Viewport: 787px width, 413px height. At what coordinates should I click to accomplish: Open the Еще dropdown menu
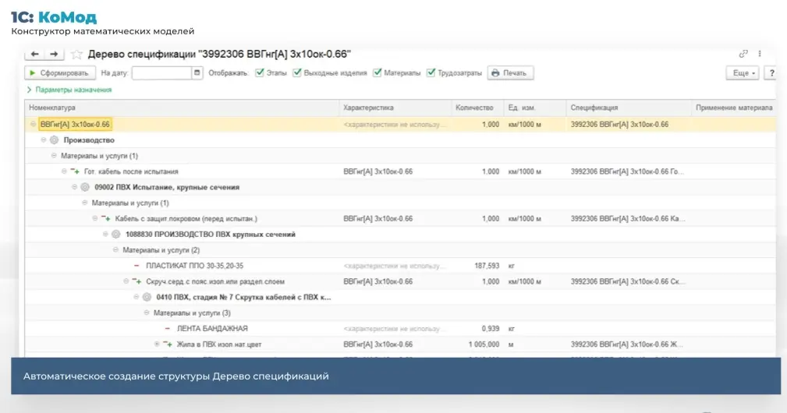(742, 72)
